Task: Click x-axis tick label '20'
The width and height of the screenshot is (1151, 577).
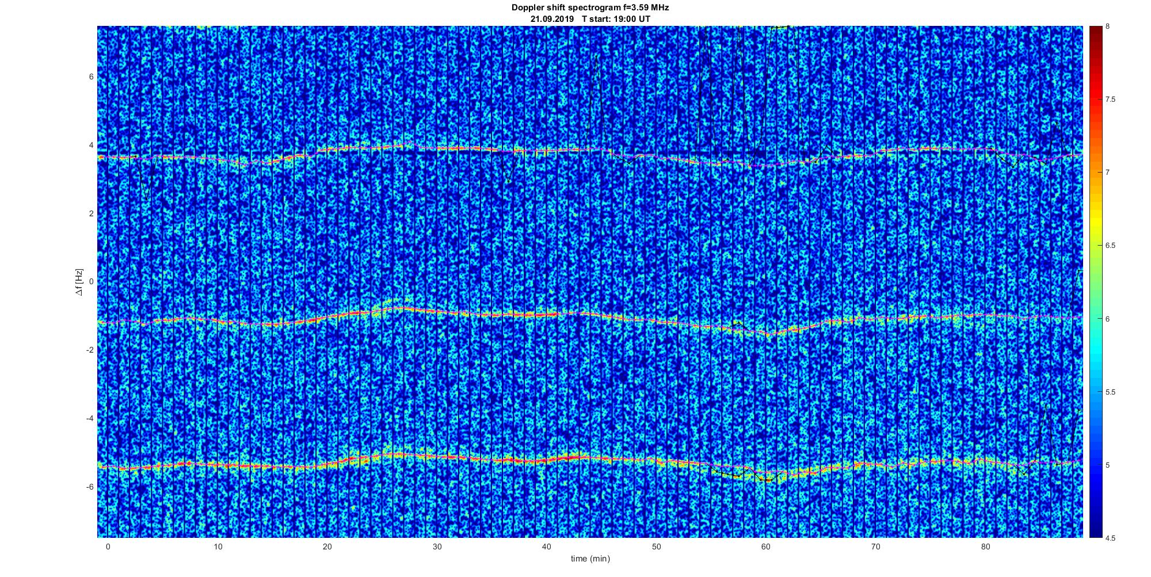Action: tap(327, 547)
